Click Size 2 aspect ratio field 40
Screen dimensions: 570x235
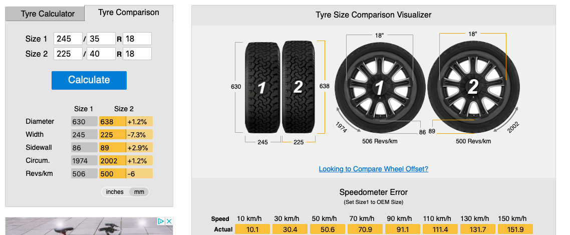[x=101, y=54]
